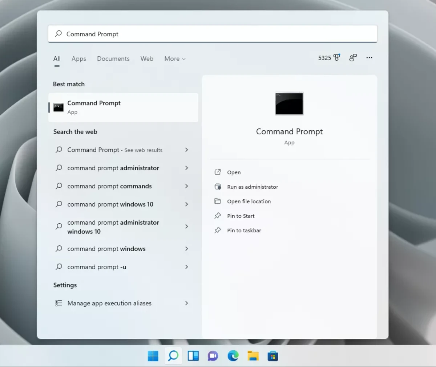Open the feedback/account icon next to Rewards
The image size is (436, 367).
point(352,58)
